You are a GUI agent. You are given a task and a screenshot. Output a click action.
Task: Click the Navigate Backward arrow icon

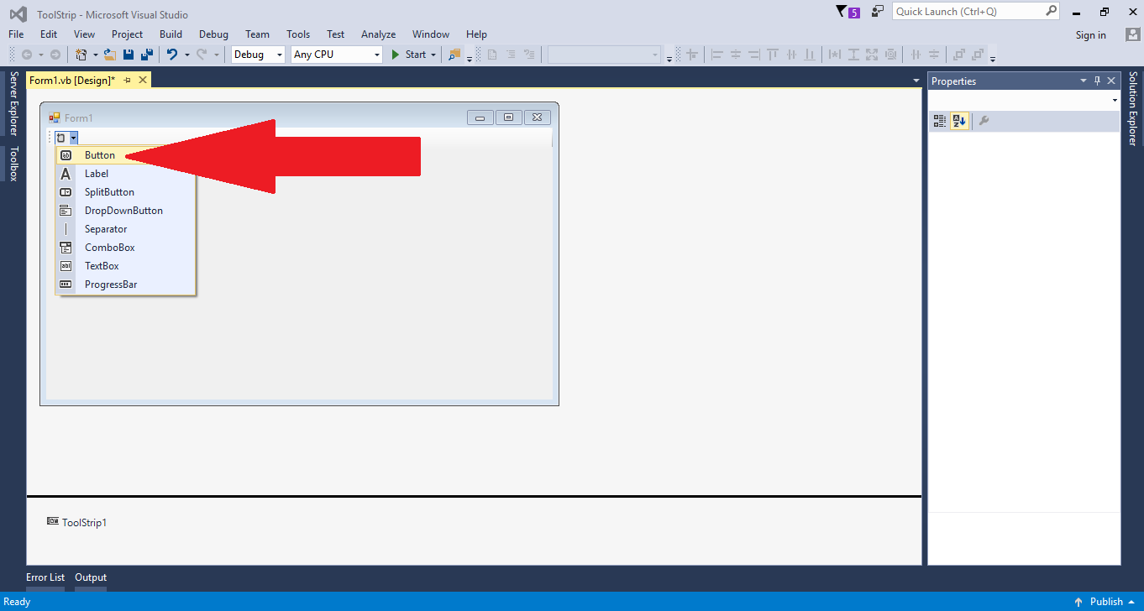click(x=27, y=55)
